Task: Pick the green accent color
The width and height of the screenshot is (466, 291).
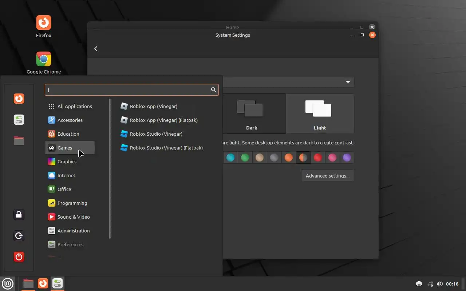Action: tap(245, 158)
